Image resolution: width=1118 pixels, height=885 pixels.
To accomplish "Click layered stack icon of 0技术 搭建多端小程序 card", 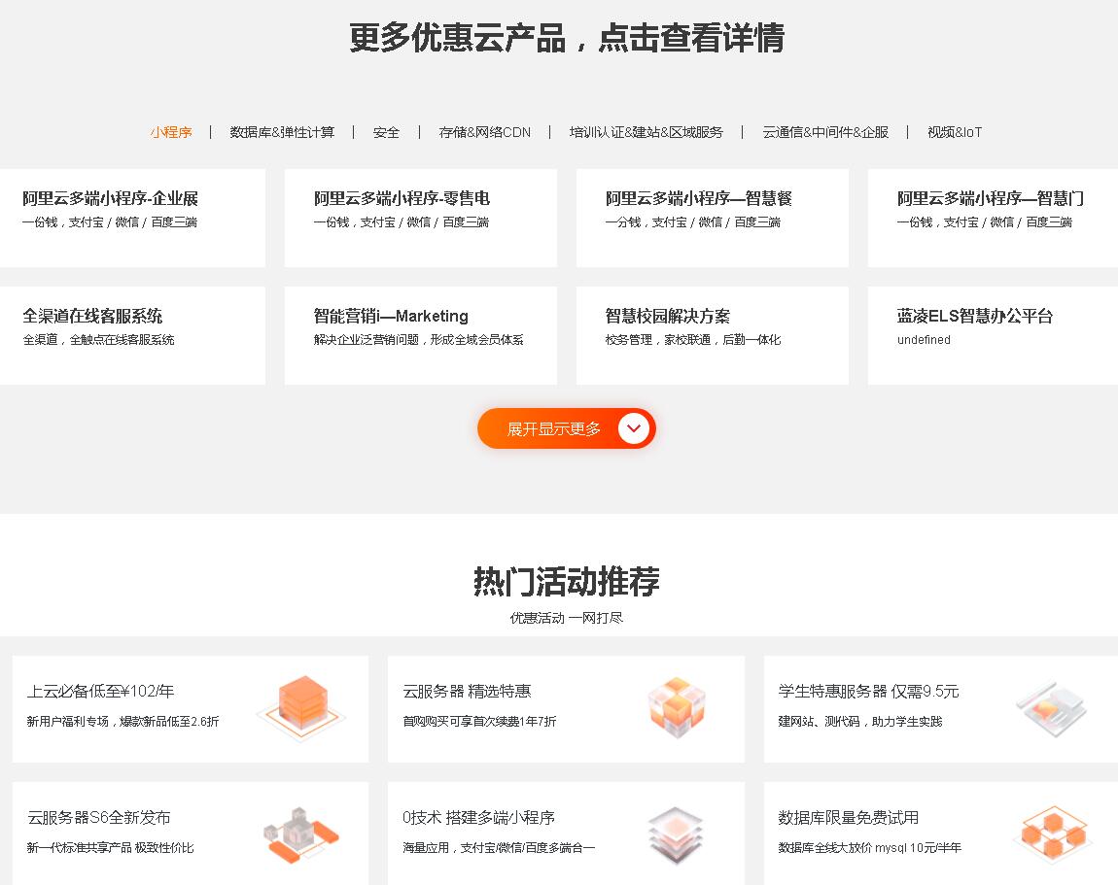I will tap(676, 835).
